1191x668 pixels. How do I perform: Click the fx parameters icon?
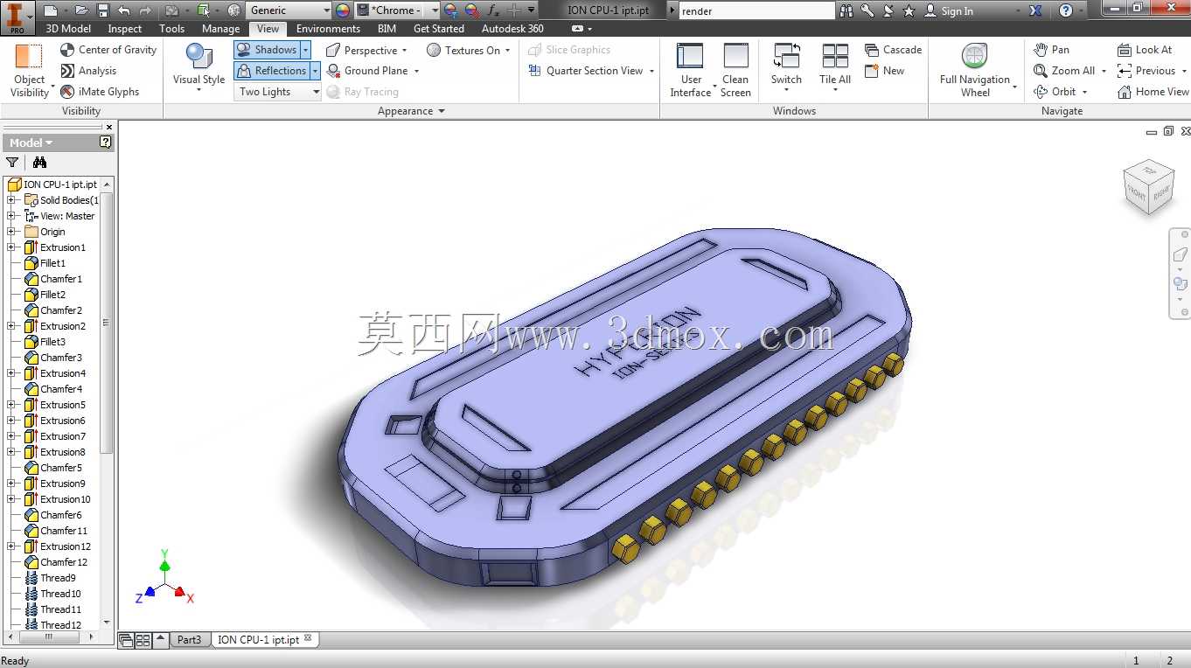tap(493, 10)
